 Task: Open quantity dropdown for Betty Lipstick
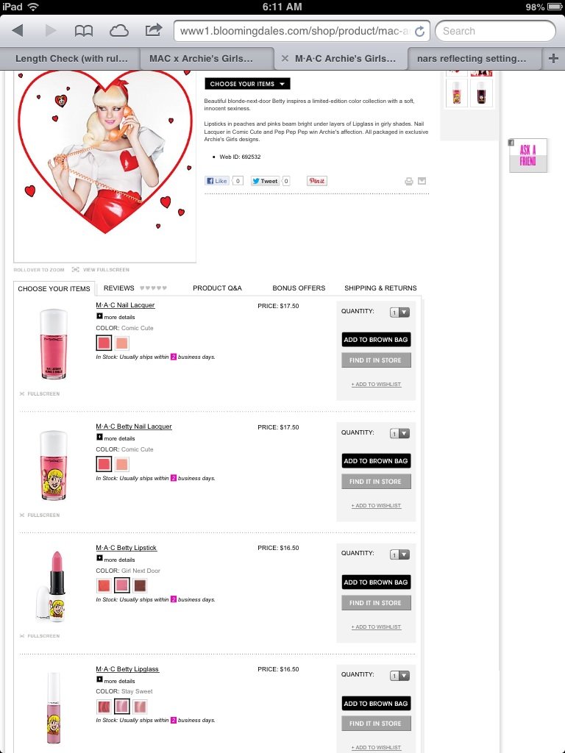point(399,554)
